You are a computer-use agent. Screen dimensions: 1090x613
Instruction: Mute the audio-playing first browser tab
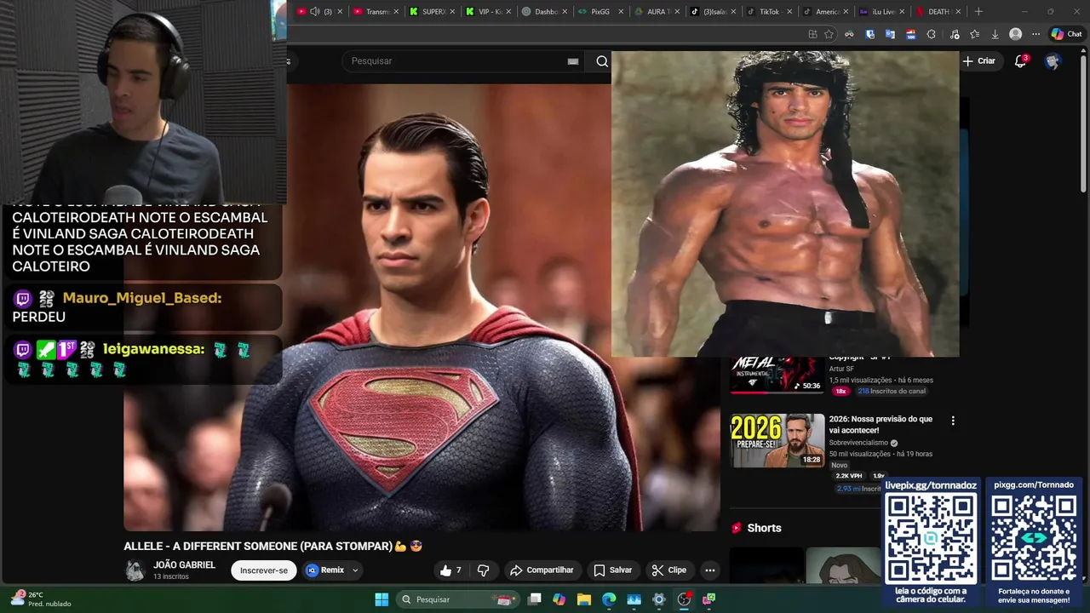[314, 12]
